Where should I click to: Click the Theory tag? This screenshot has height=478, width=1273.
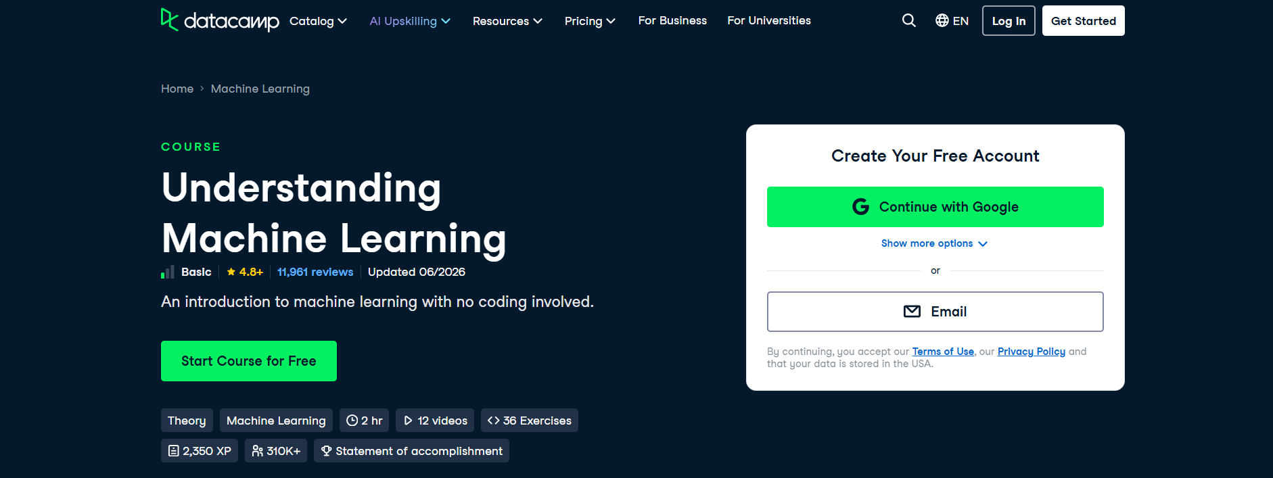click(187, 421)
